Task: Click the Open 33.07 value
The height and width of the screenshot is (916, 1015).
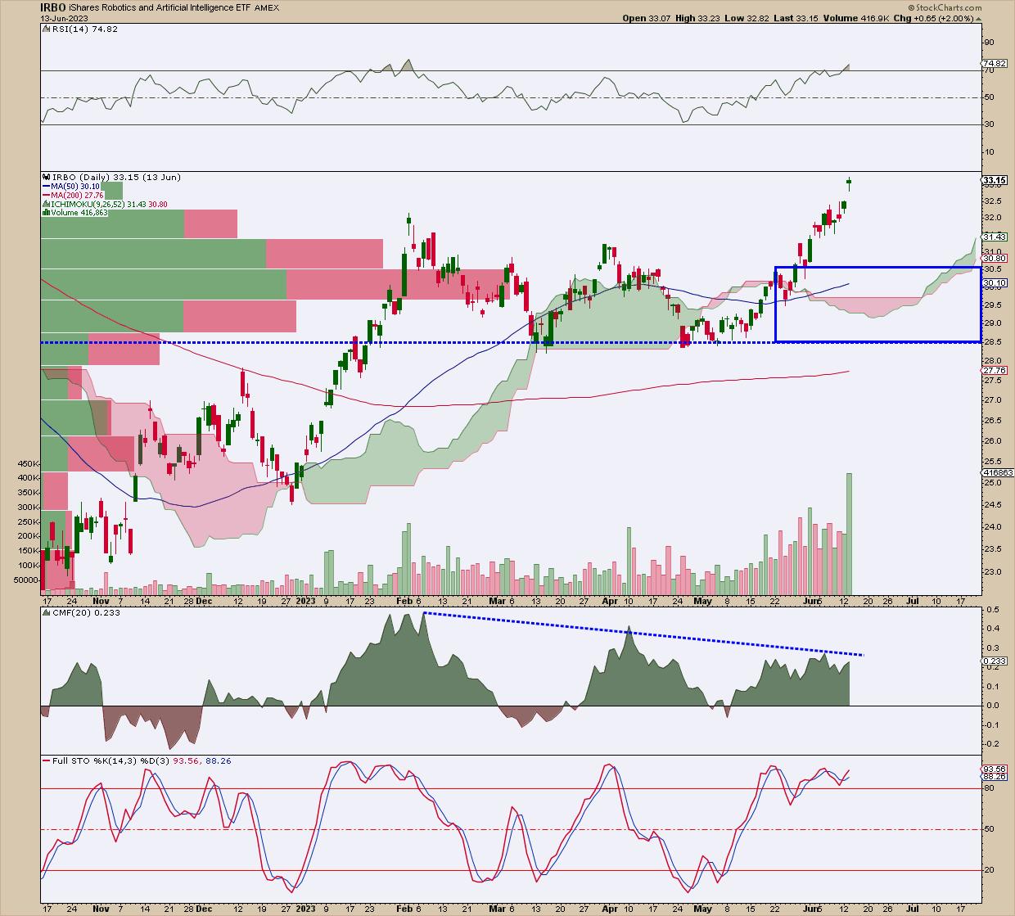Action: (645, 18)
